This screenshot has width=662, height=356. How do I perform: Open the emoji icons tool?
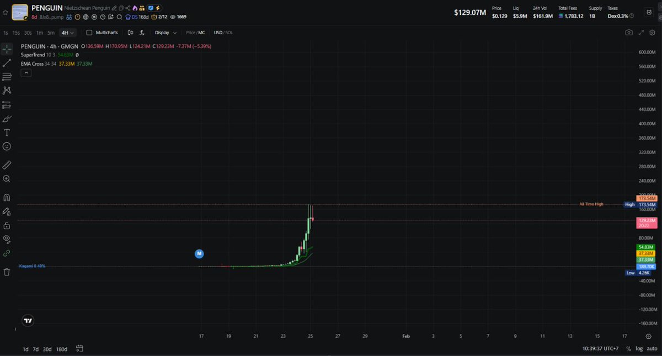(7, 146)
